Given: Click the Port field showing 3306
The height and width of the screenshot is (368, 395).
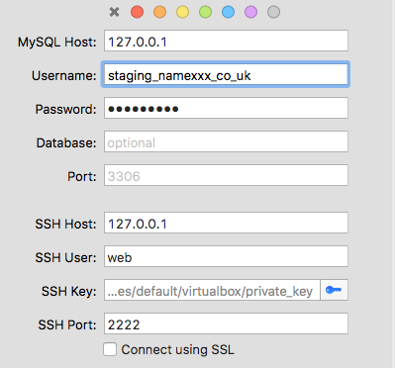Looking at the screenshot, I should [x=226, y=175].
